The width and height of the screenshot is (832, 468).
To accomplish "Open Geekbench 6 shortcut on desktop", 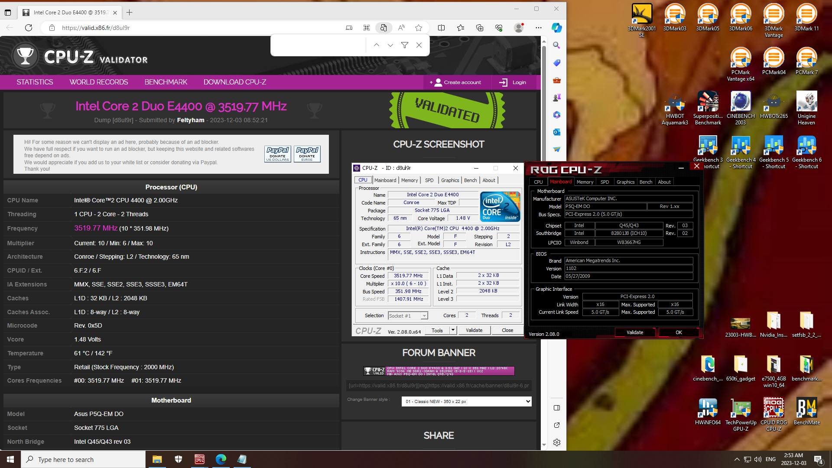I will click(806, 152).
